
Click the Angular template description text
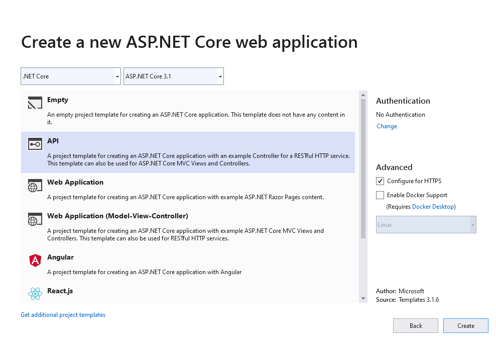144,272
